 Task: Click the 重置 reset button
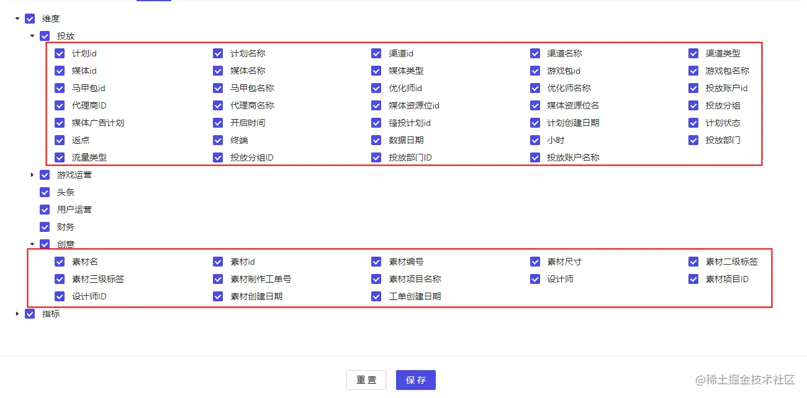[366, 380]
